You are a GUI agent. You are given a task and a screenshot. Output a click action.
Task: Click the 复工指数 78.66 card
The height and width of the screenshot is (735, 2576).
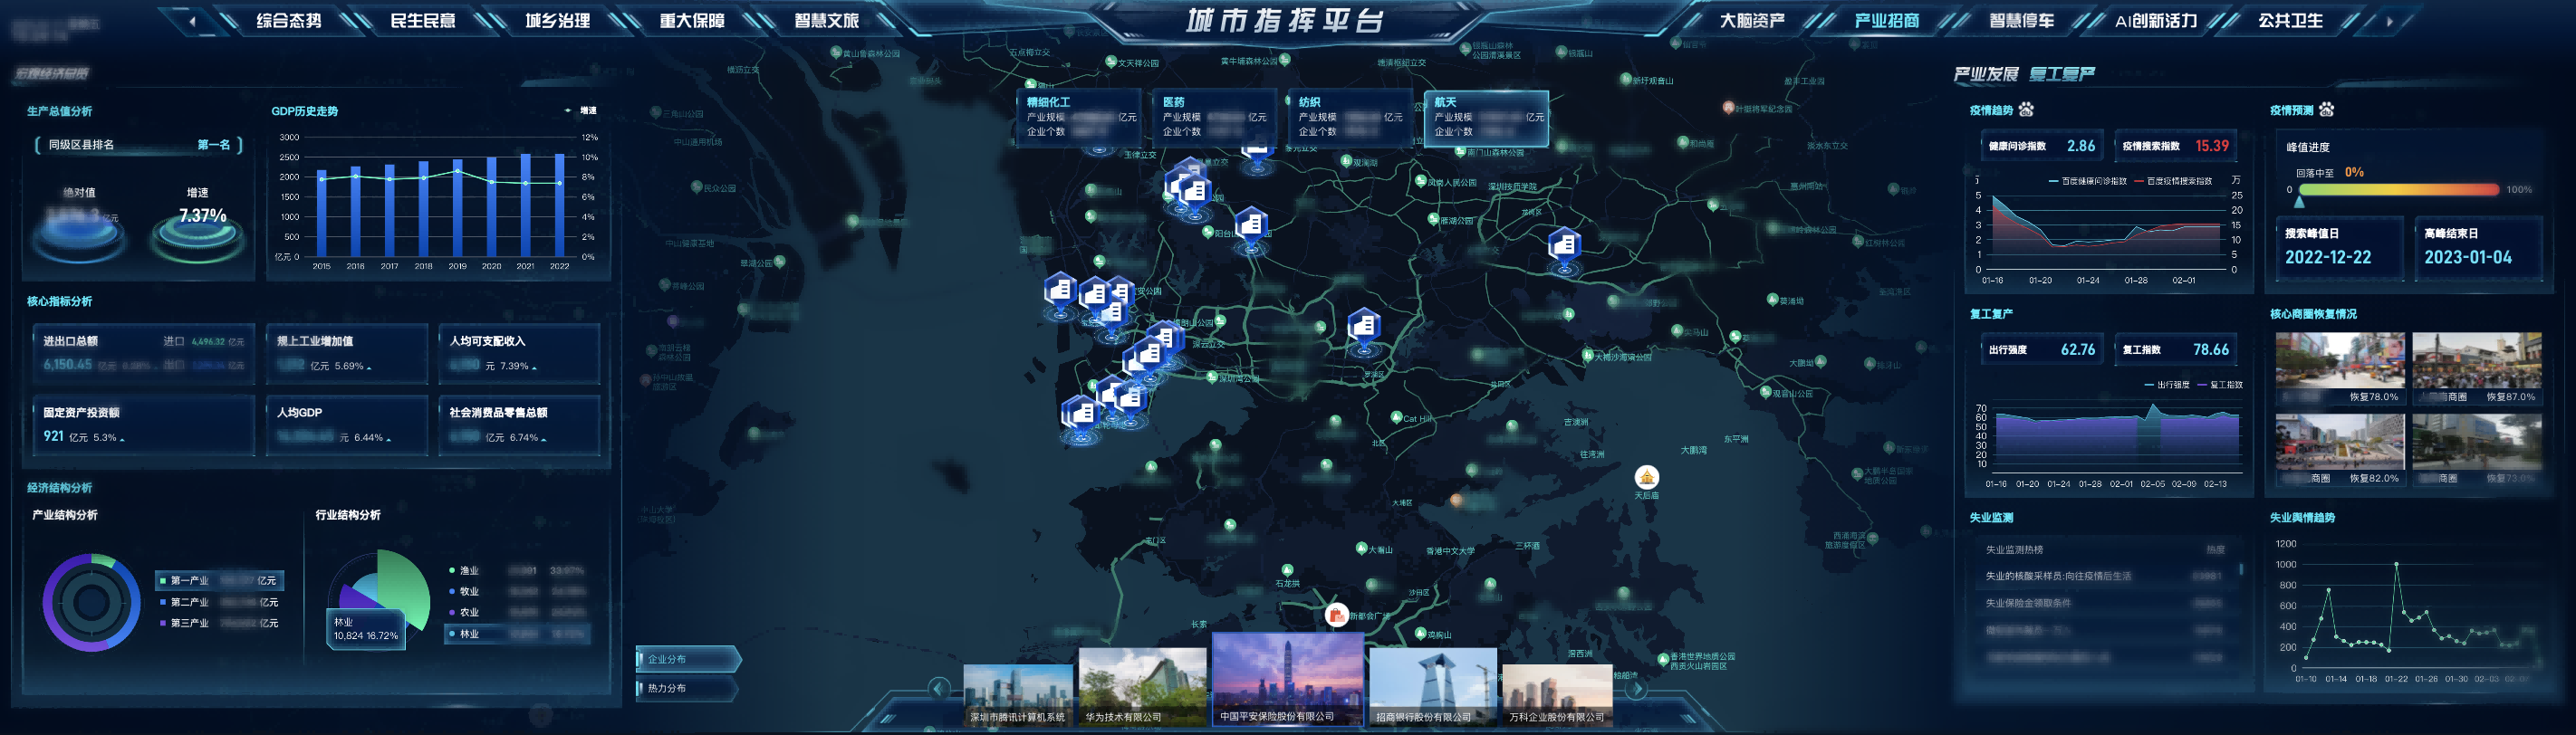pyautogui.click(x=2175, y=350)
